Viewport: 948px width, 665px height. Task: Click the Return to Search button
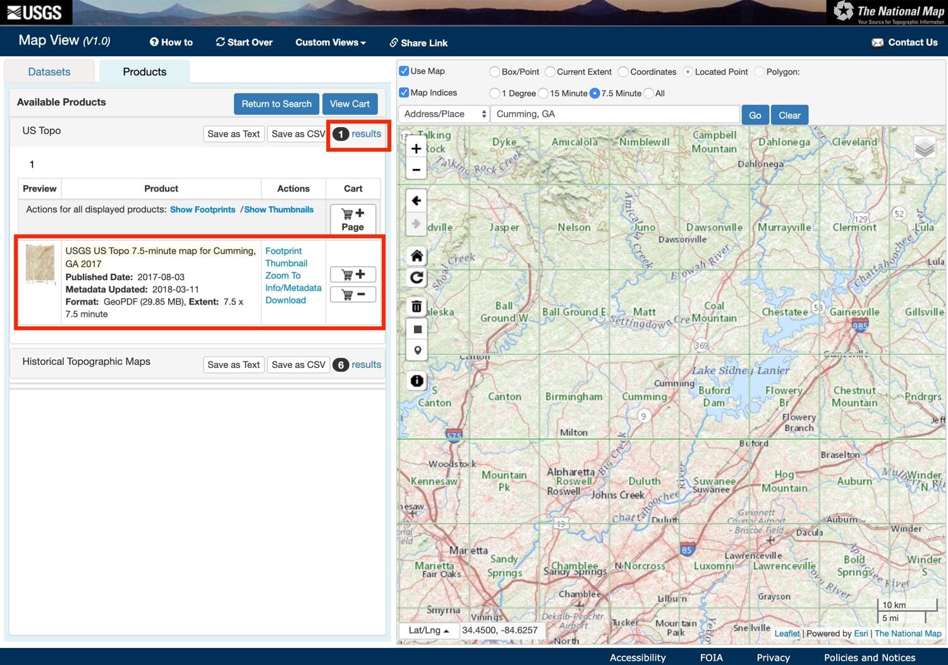point(276,104)
